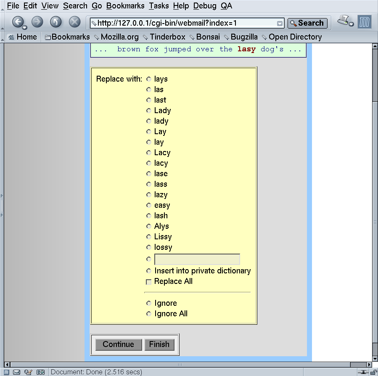Open Address Book status bar icon

(x=40, y=372)
